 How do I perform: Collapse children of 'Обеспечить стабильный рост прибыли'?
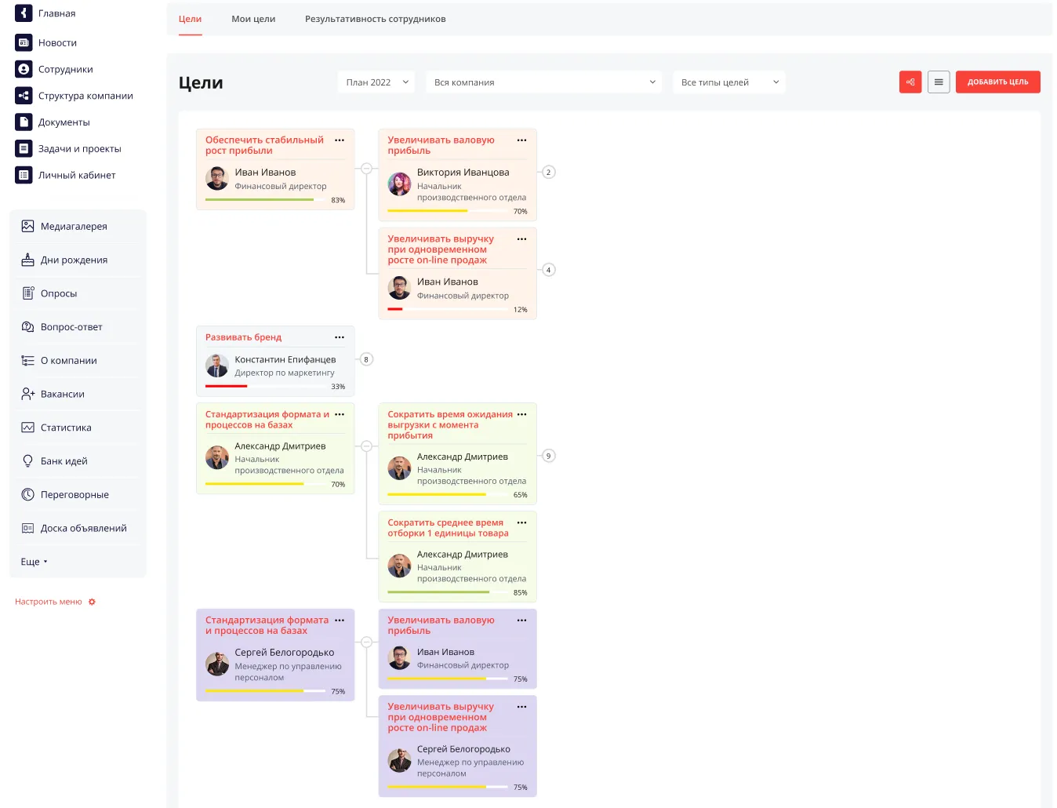(x=366, y=169)
